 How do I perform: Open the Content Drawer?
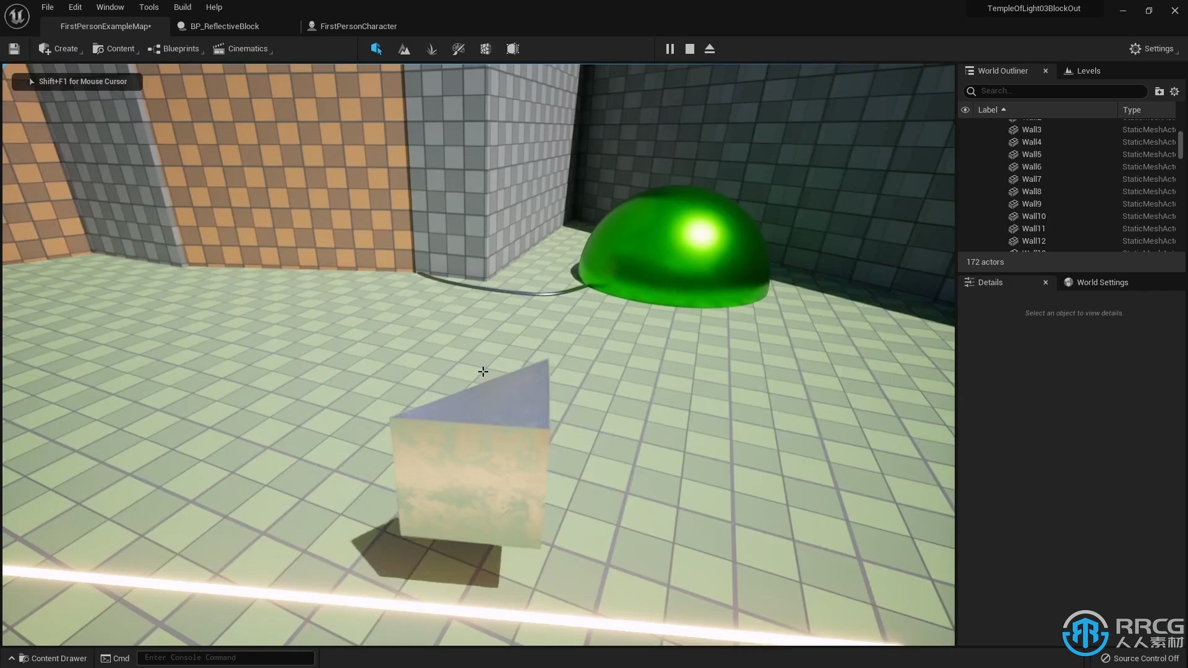tap(48, 658)
